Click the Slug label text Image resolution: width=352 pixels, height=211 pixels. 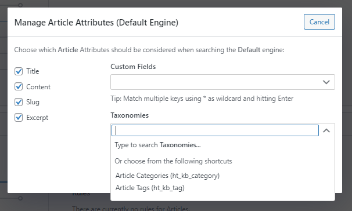point(33,102)
